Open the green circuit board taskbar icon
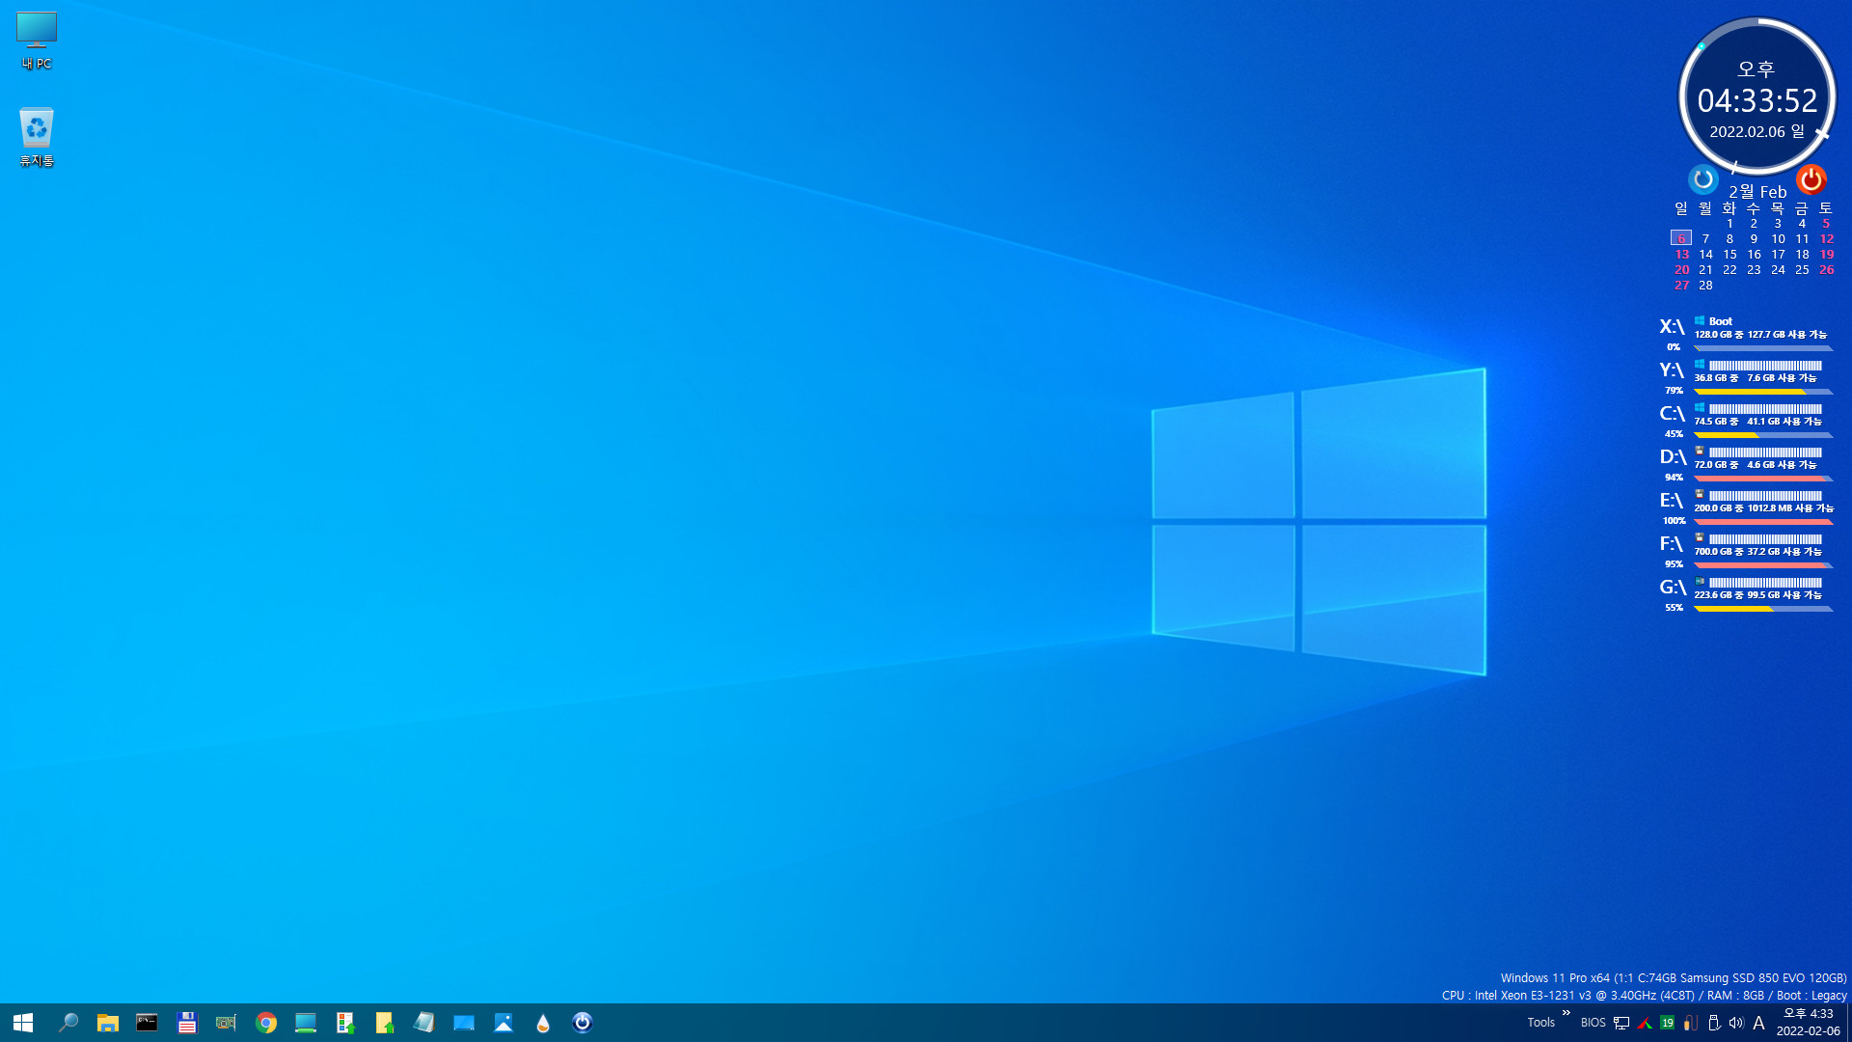1852x1042 pixels. click(x=226, y=1023)
